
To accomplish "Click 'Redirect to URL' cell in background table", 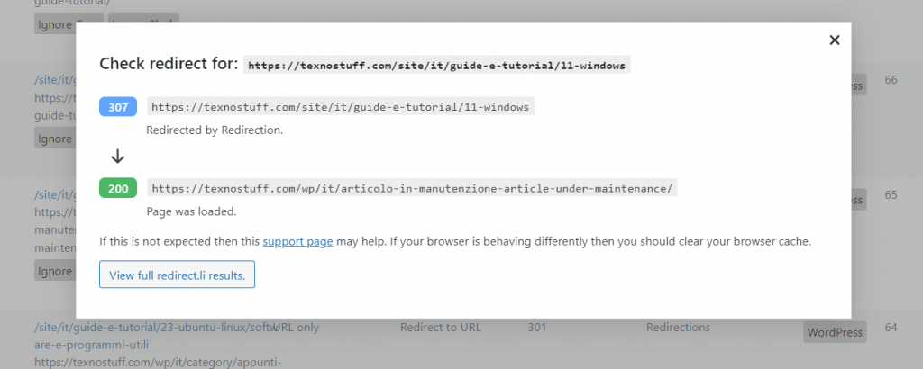I will (441, 328).
